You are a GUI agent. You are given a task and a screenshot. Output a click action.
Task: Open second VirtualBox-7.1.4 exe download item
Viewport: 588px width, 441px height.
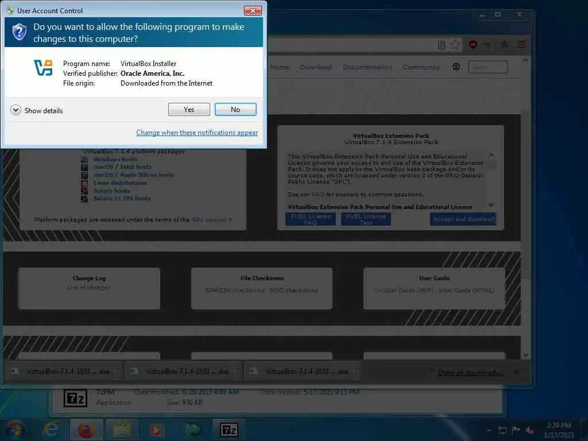click(180, 372)
